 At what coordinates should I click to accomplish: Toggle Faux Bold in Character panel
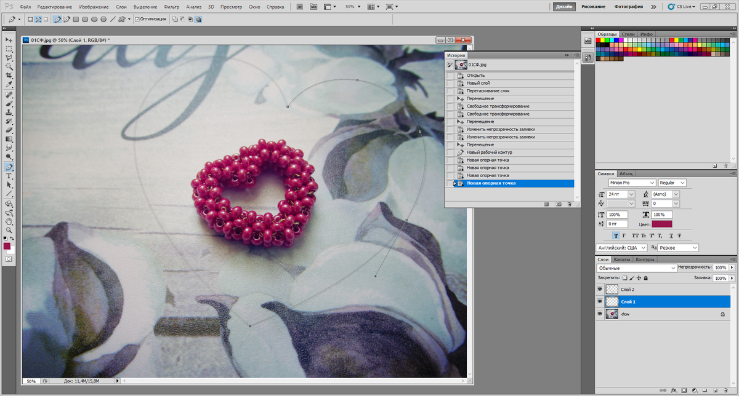[616, 236]
